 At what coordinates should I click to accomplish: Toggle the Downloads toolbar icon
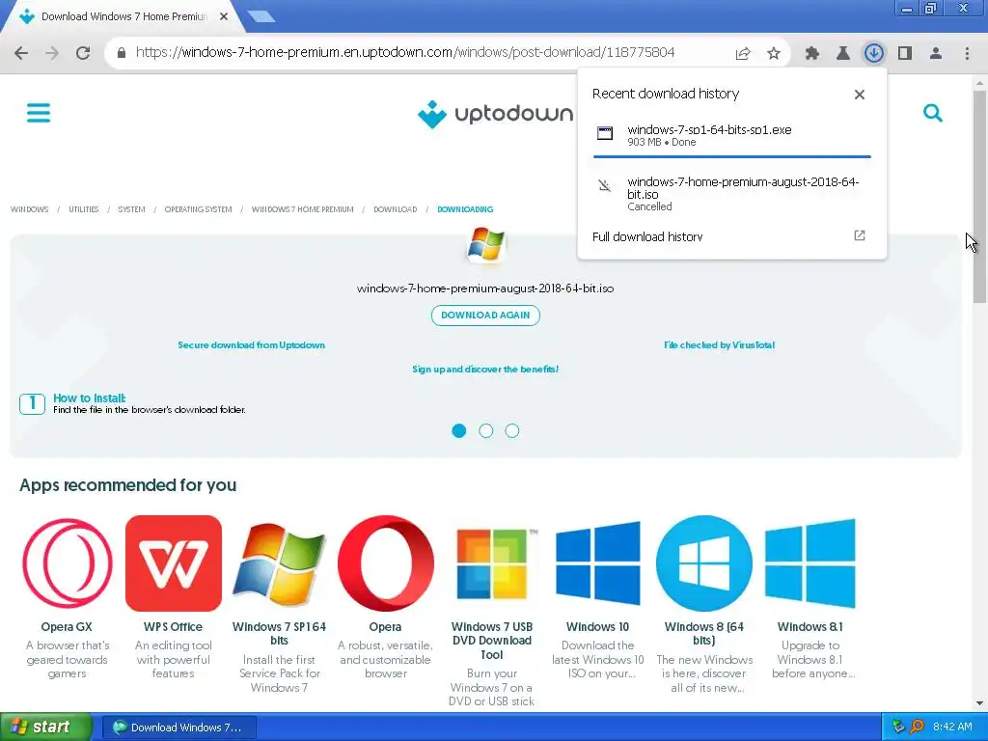point(874,53)
